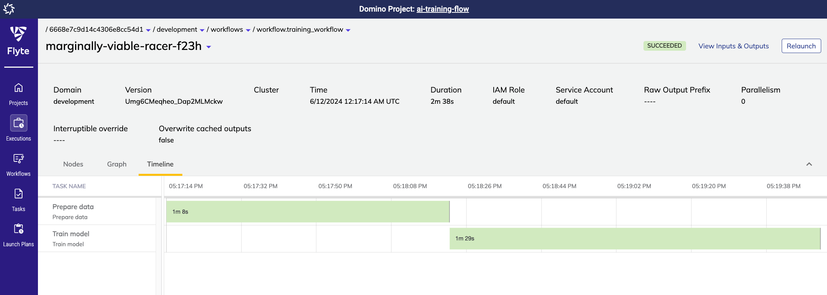The image size is (827, 295).
Task: Click the 05:17:14 PM timeline label
Action: point(186,186)
